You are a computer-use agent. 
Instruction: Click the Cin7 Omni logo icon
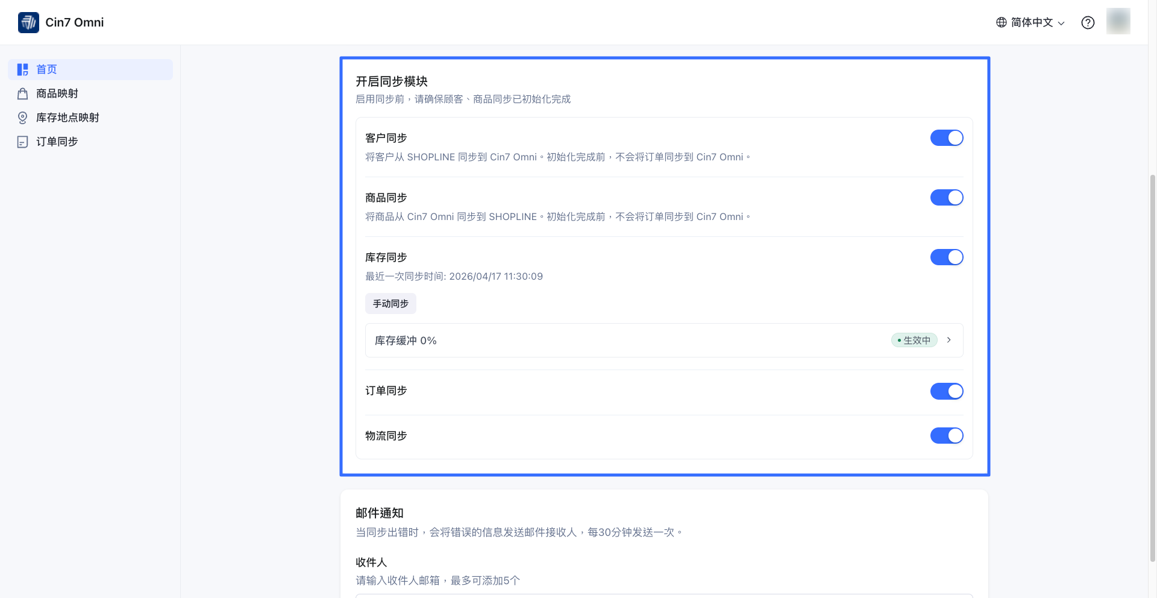click(x=28, y=22)
